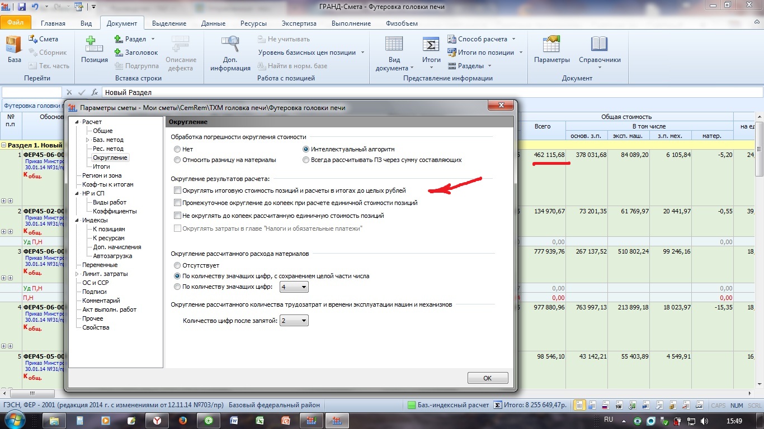This screenshot has height=429, width=764.
Task: Open the Выполнение ribbon tab
Action: point(351,23)
